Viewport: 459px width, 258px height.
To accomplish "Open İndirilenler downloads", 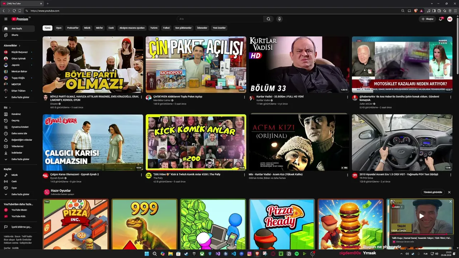I will pos(19,153).
